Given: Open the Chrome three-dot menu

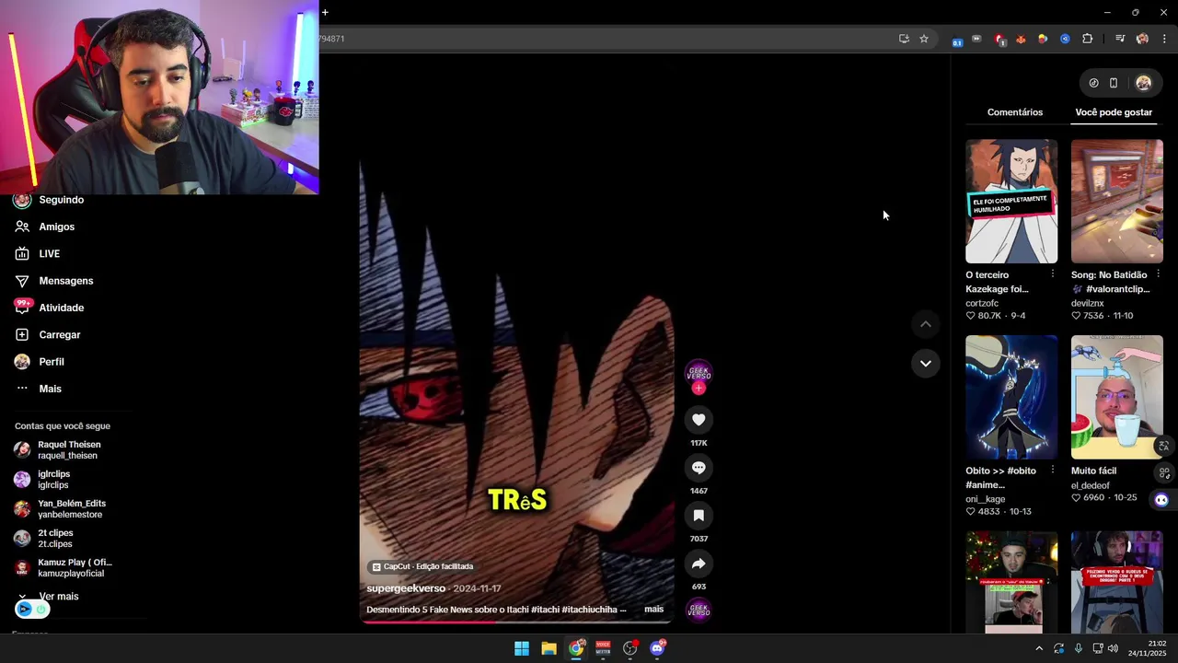Looking at the screenshot, I should point(1164,39).
